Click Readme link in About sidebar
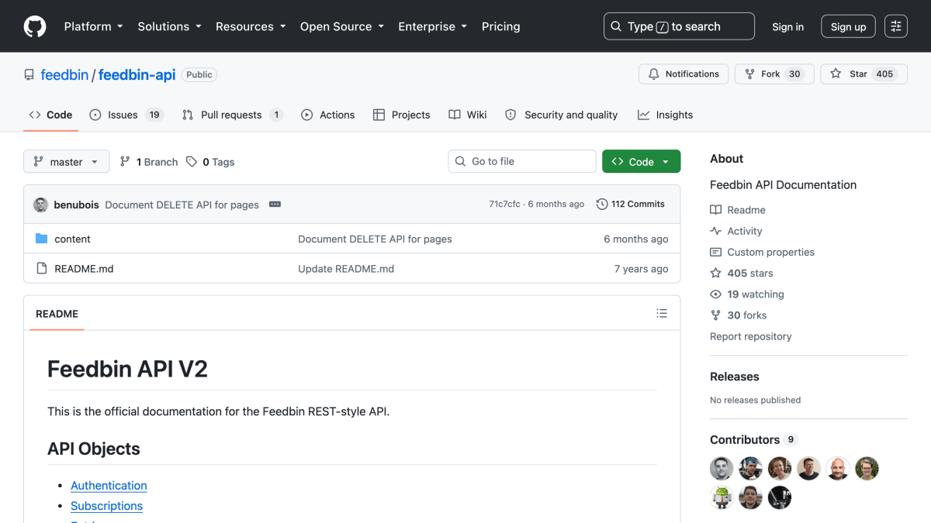Image resolution: width=931 pixels, height=523 pixels. 738,210
